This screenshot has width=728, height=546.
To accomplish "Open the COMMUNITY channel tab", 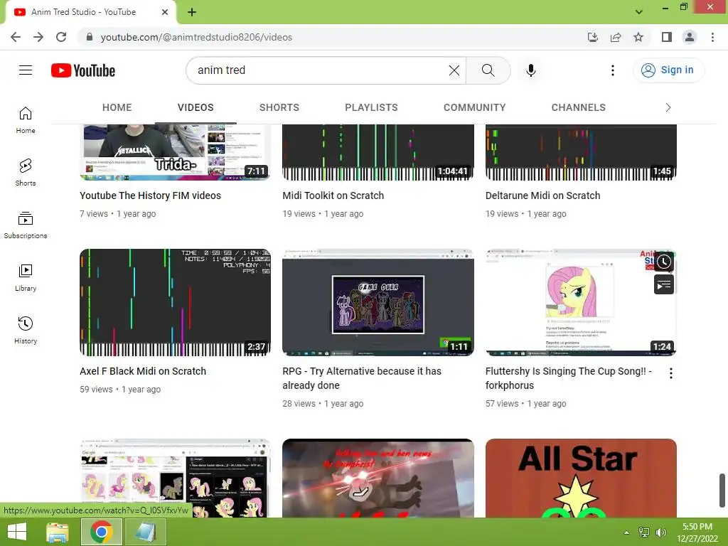I will (x=474, y=107).
